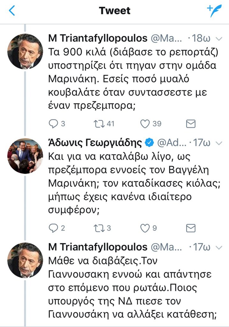Expand the options menu on Άδωνις Γεωργιάδης's tweet
This screenshot has height=327, width=229.
[x=219, y=143]
